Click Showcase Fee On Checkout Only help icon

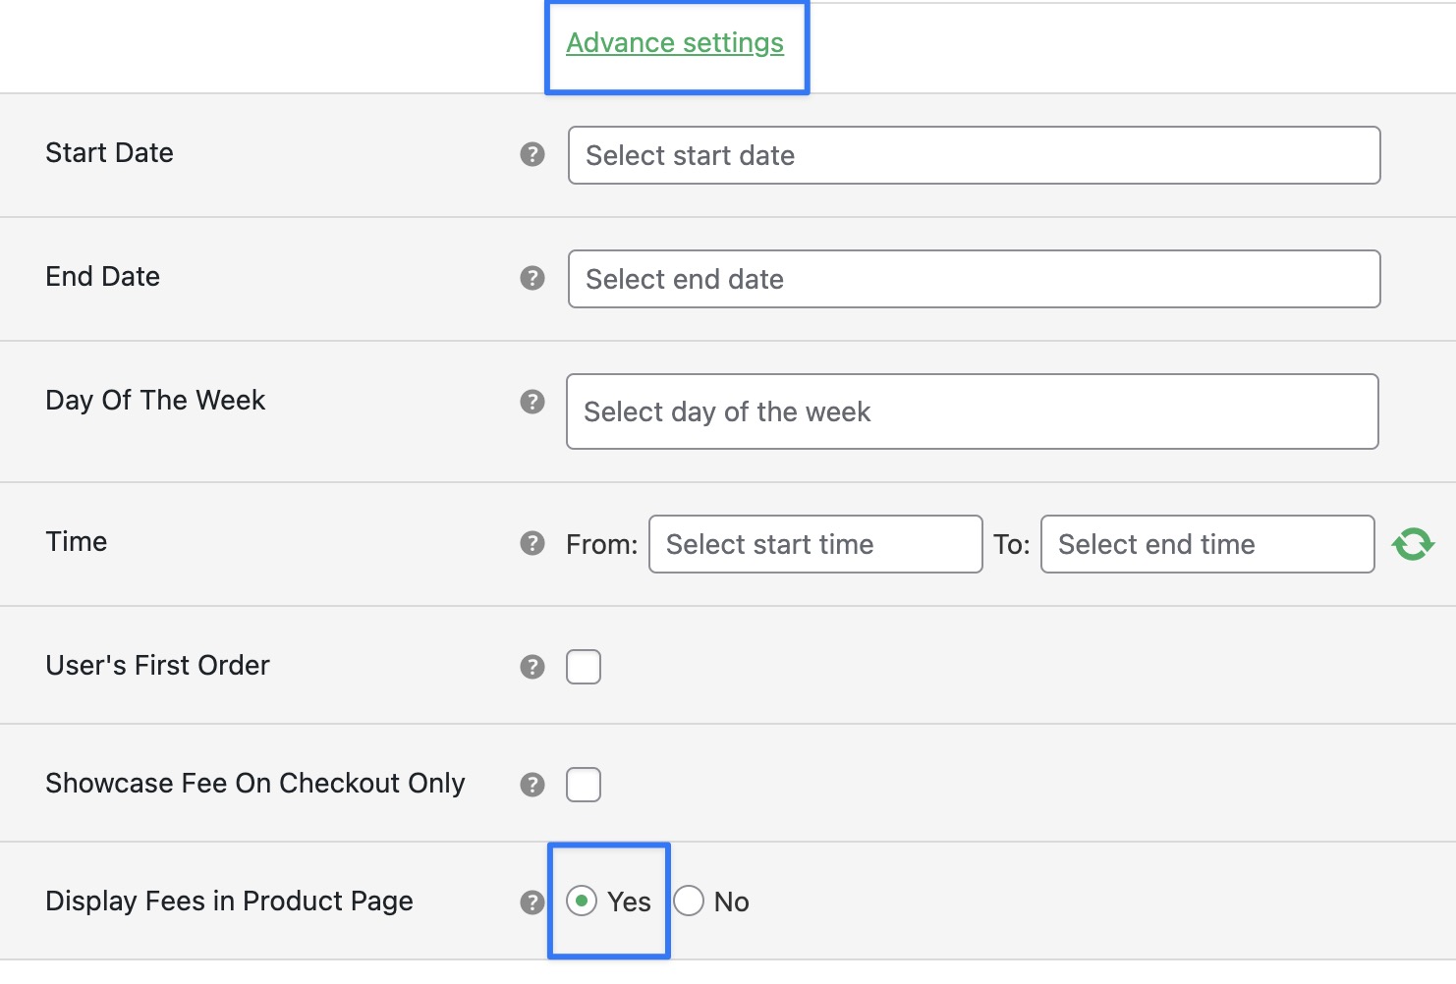click(x=532, y=785)
